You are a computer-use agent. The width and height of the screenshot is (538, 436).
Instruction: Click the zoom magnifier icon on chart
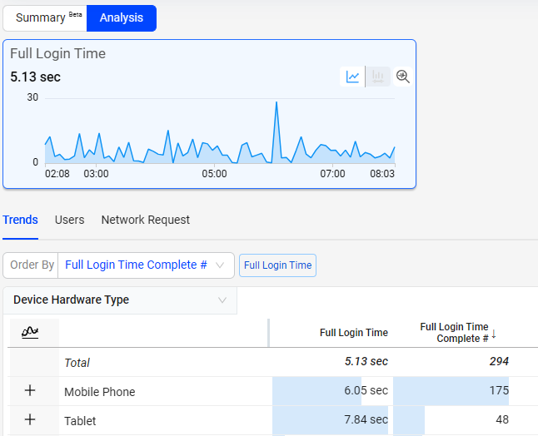[403, 77]
